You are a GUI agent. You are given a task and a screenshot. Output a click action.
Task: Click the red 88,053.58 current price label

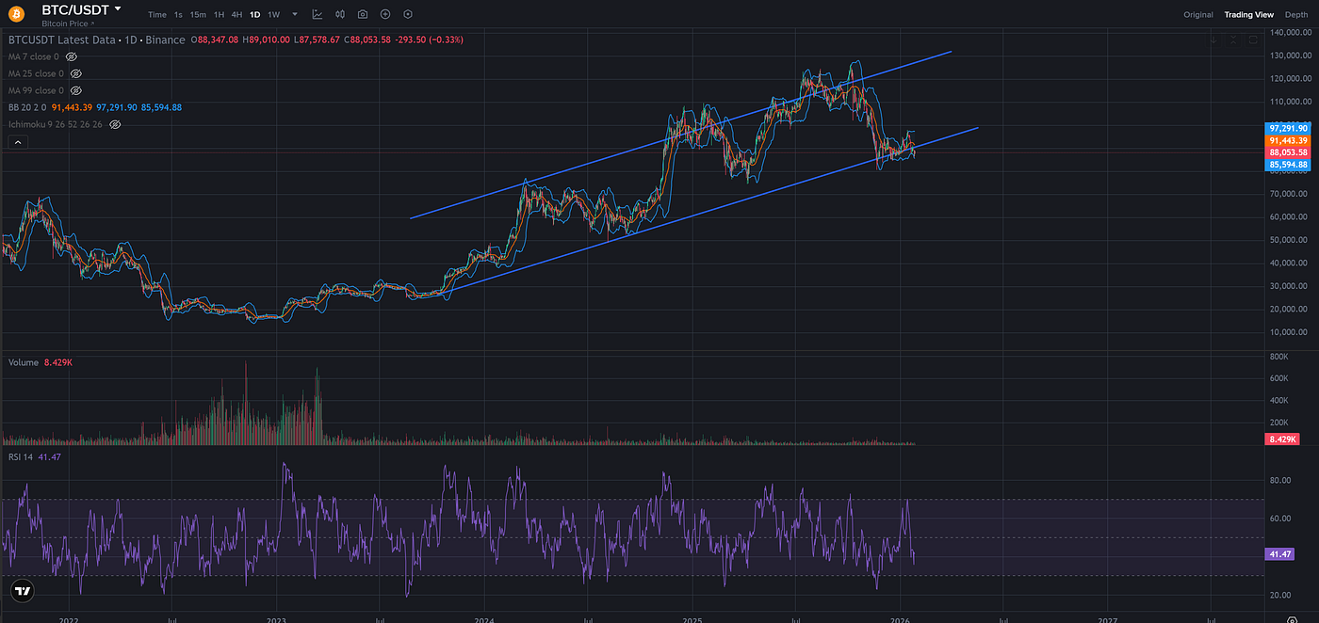(1289, 152)
